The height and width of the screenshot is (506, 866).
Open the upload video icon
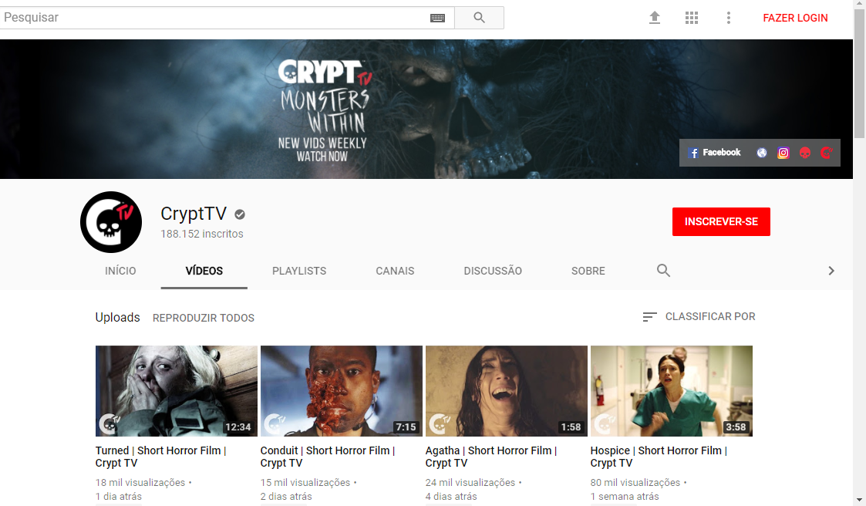coord(655,18)
